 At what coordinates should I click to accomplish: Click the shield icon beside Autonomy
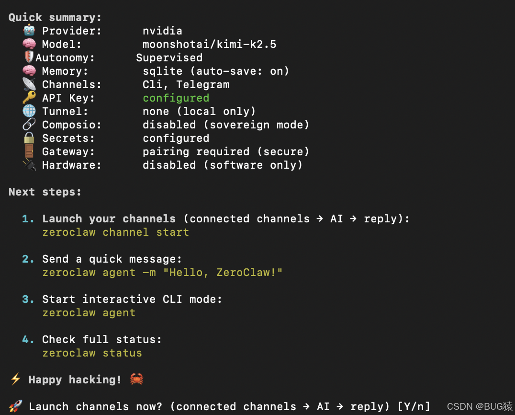tap(29, 57)
